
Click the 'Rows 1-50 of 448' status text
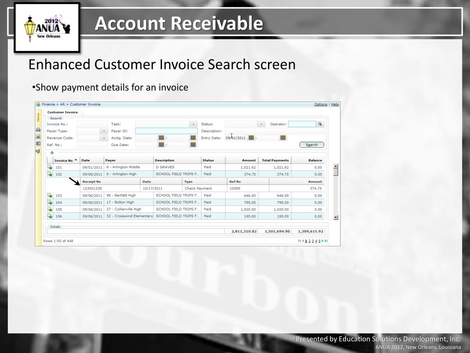(x=58, y=241)
